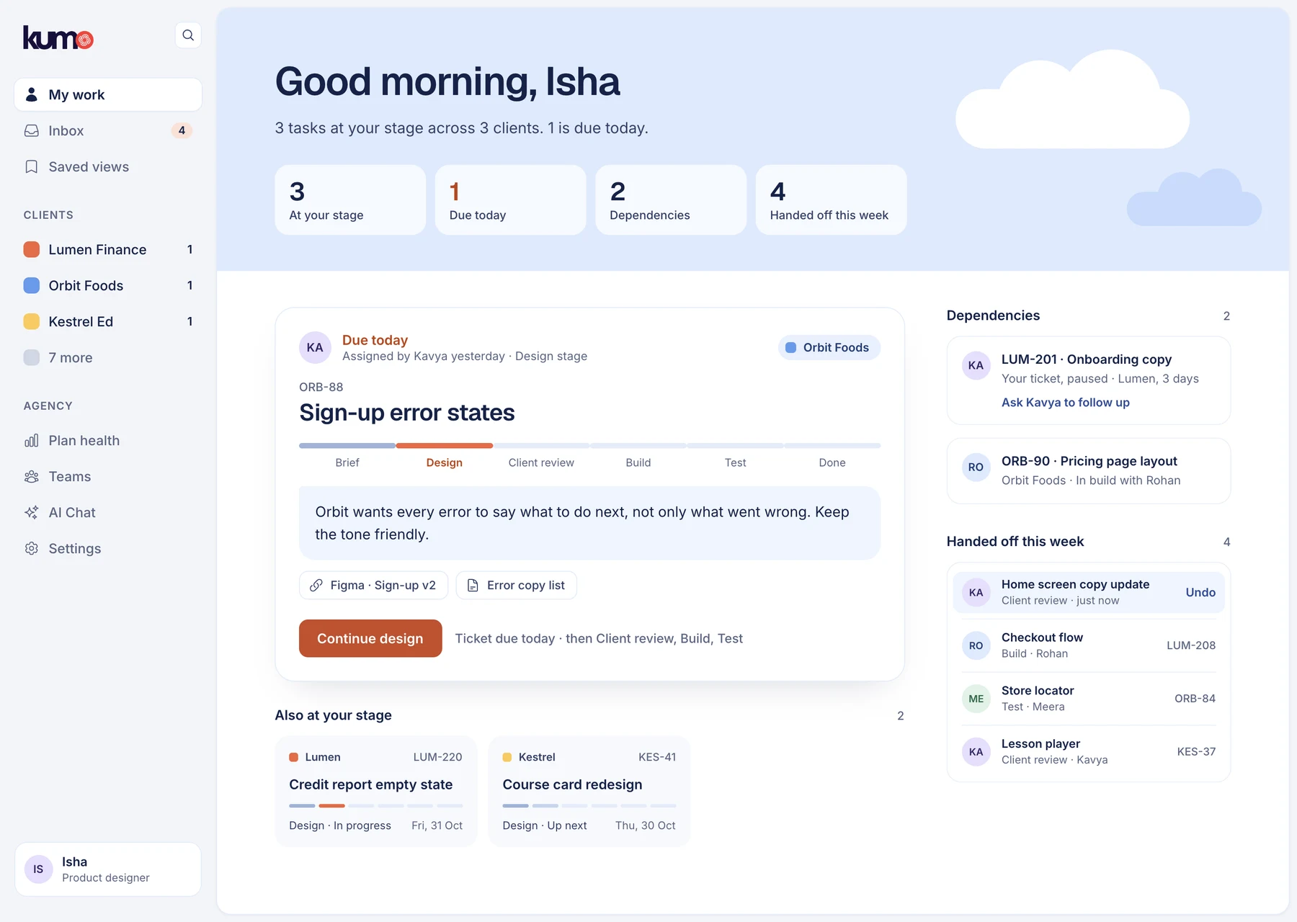Click the Kestrel Ed yellow color swatch
This screenshot has width=1297, height=922.
pos(32,321)
